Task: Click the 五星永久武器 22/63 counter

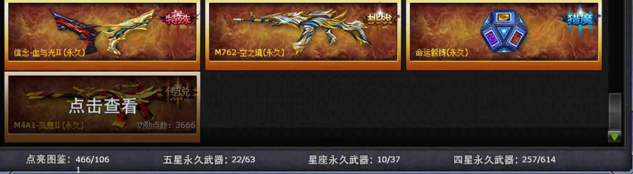Action: pyautogui.click(x=209, y=160)
